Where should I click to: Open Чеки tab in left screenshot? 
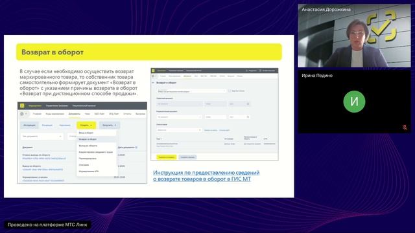pyautogui.click(x=88, y=114)
